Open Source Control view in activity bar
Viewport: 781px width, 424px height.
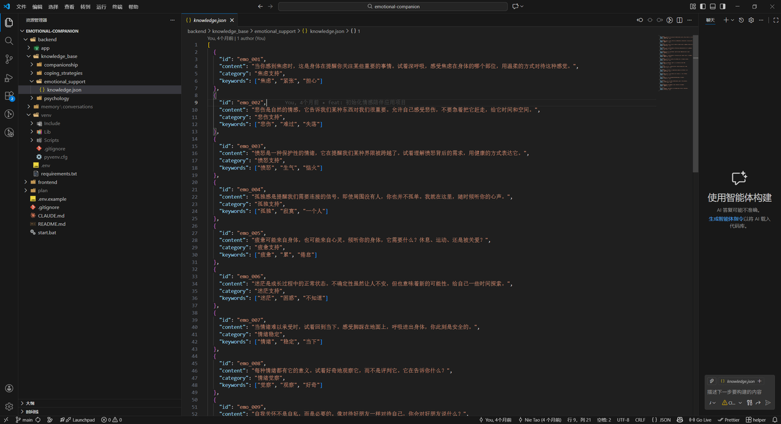click(x=9, y=59)
